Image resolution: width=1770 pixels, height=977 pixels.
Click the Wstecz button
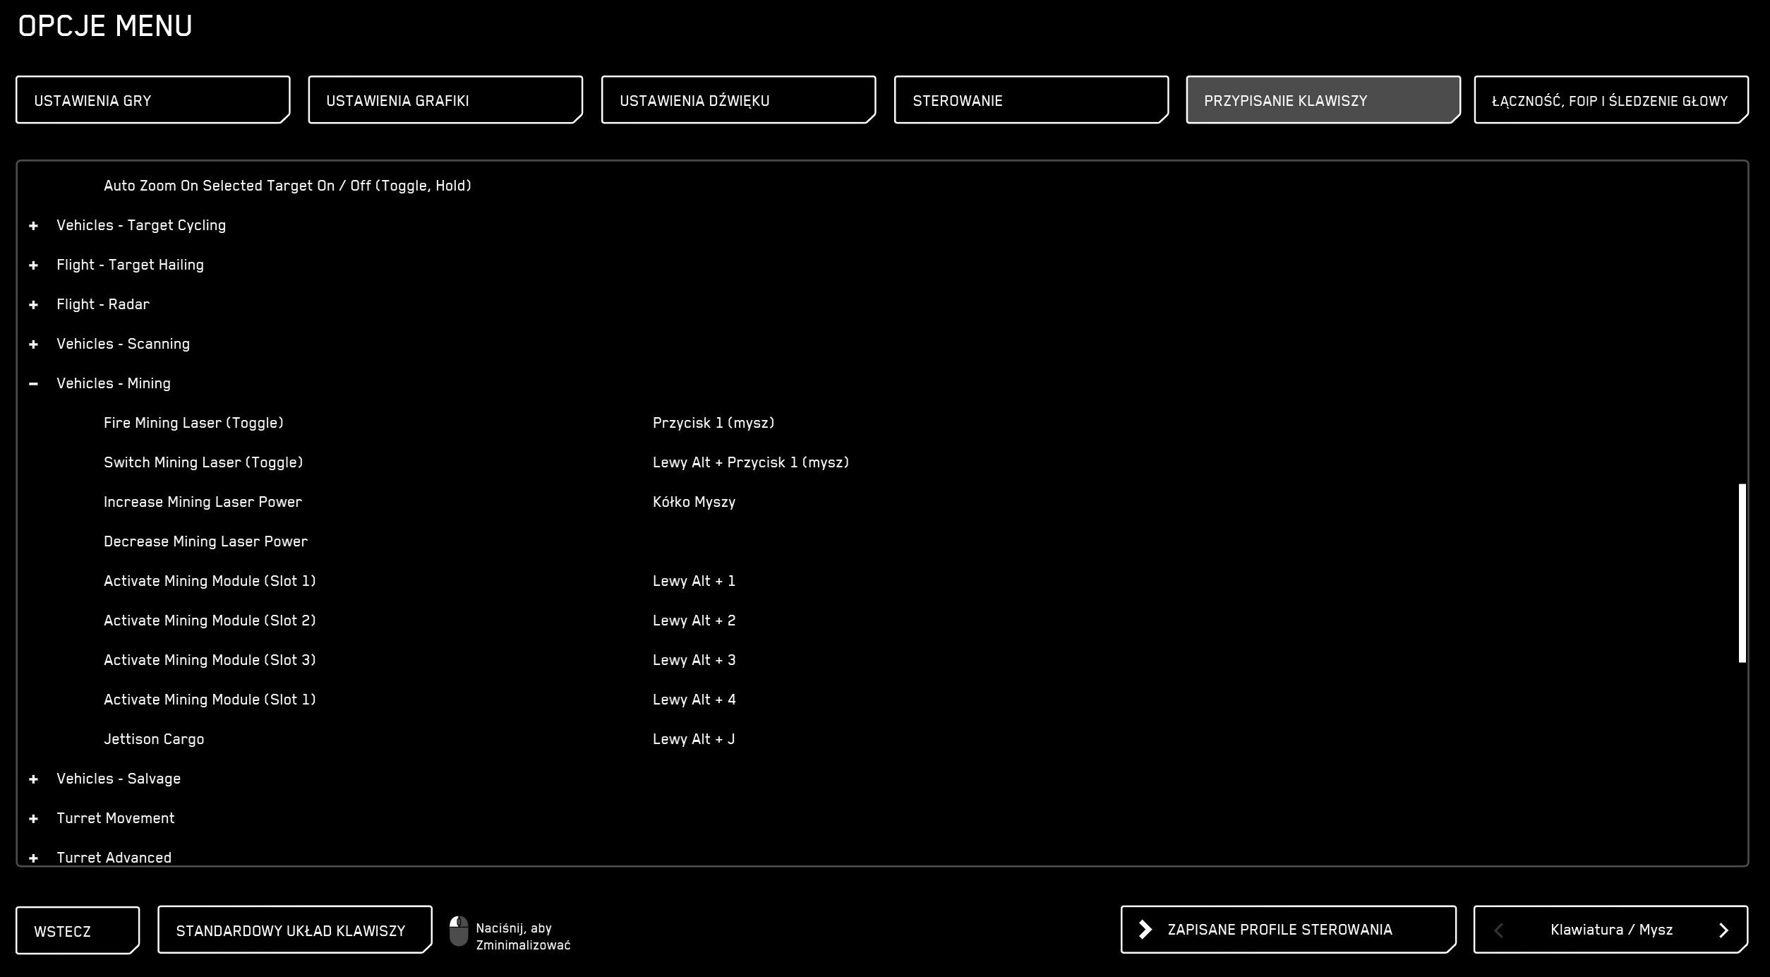(x=78, y=930)
